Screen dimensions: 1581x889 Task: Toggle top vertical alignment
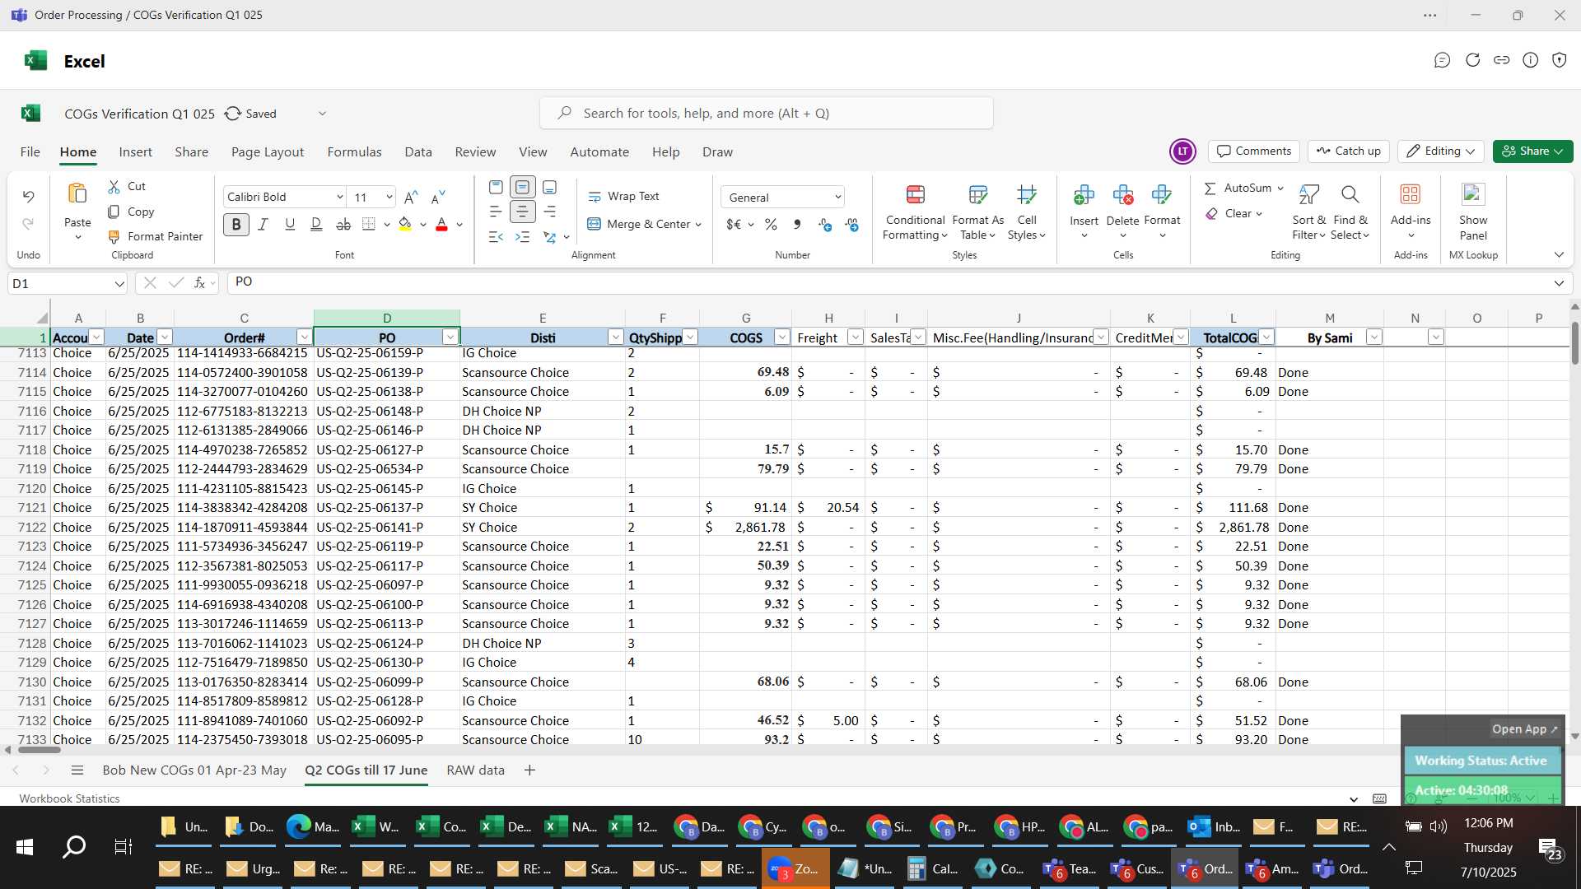pyautogui.click(x=496, y=187)
